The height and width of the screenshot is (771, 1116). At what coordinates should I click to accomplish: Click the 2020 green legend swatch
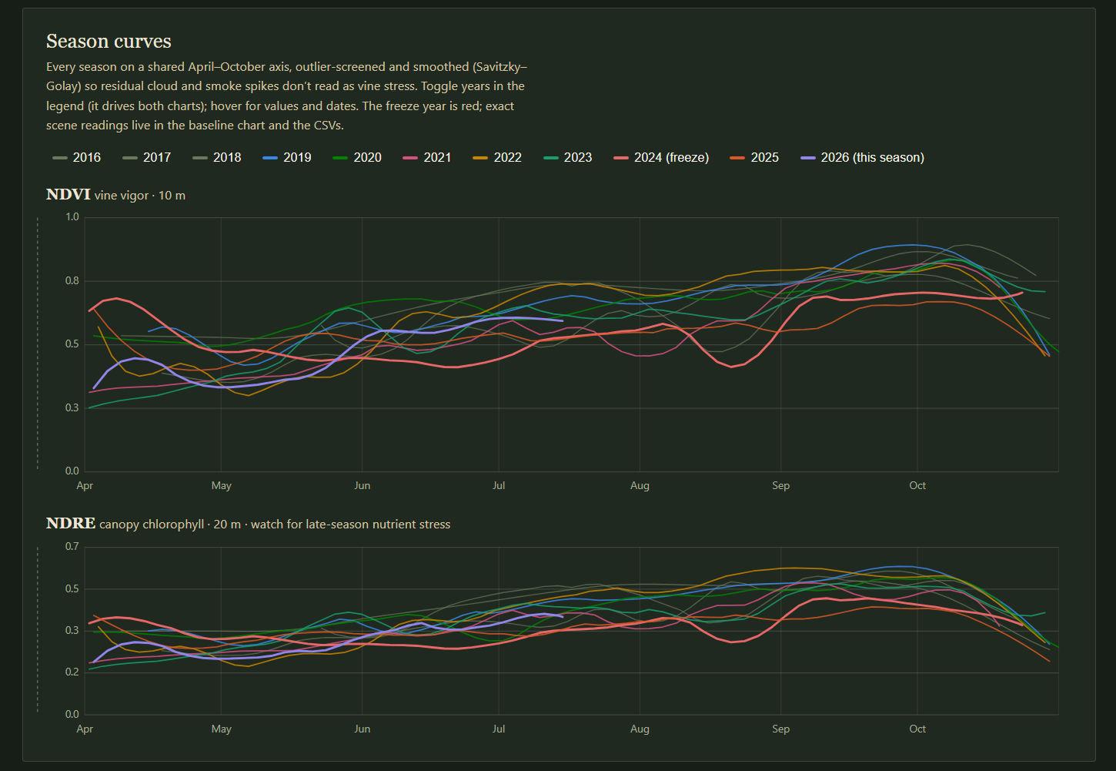tap(340, 158)
